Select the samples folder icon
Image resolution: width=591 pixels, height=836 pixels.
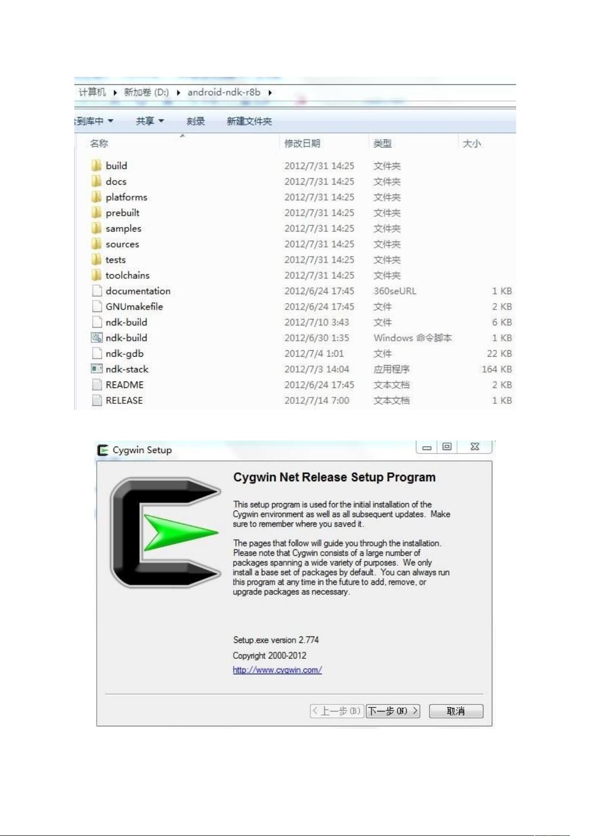(96, 228)
